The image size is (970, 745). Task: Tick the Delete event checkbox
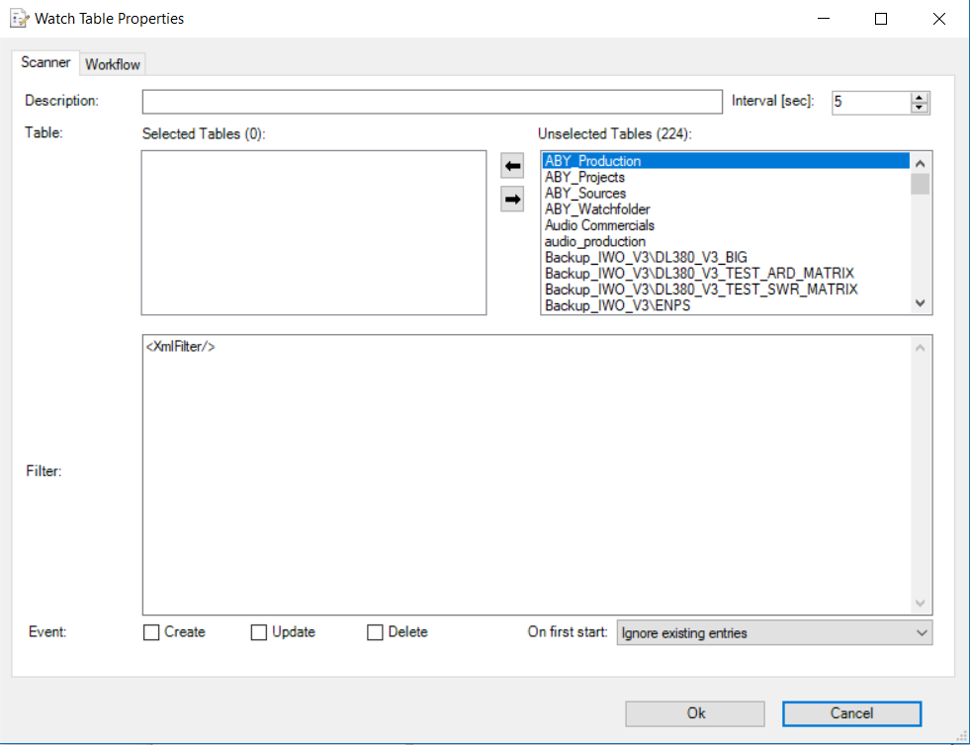(x=374, y=631)
